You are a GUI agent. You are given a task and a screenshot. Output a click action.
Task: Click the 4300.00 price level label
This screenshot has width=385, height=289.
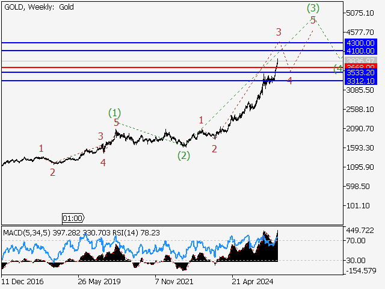pyautogui.click(x=360, y=43)
